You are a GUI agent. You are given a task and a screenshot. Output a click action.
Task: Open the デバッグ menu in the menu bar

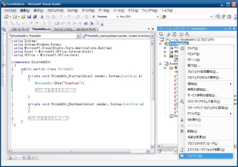88,10
